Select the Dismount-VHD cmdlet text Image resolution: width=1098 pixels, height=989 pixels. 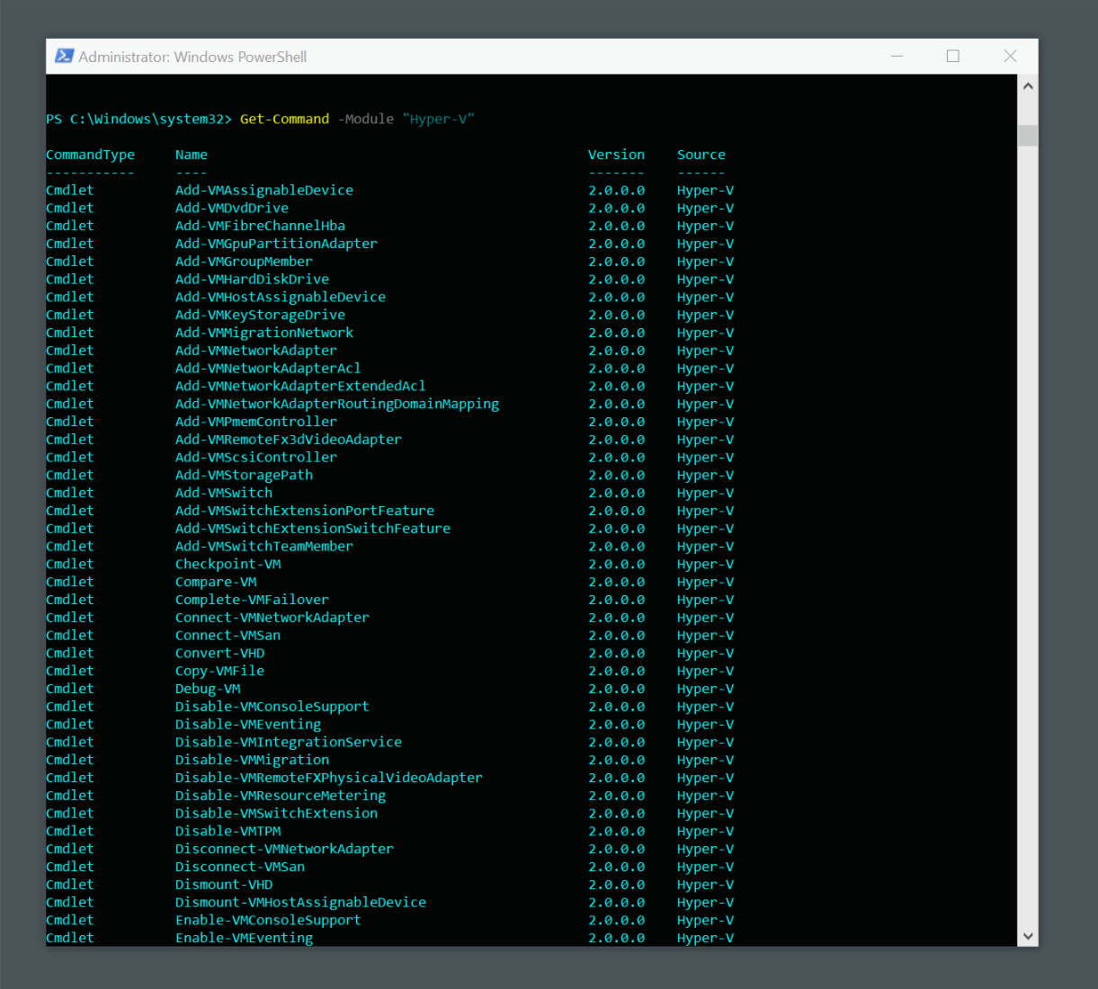[x=223, y=884]
